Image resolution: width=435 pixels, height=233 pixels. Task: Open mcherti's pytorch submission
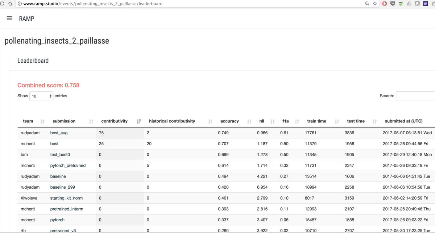pos(57,220)
